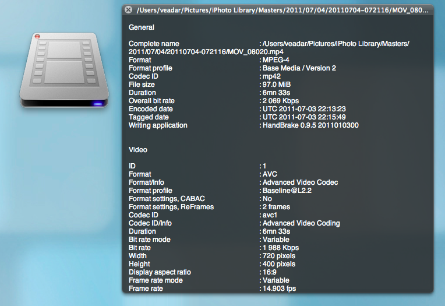
Task: Click the mp42 codec ID value
Action: tap(271, 76)
